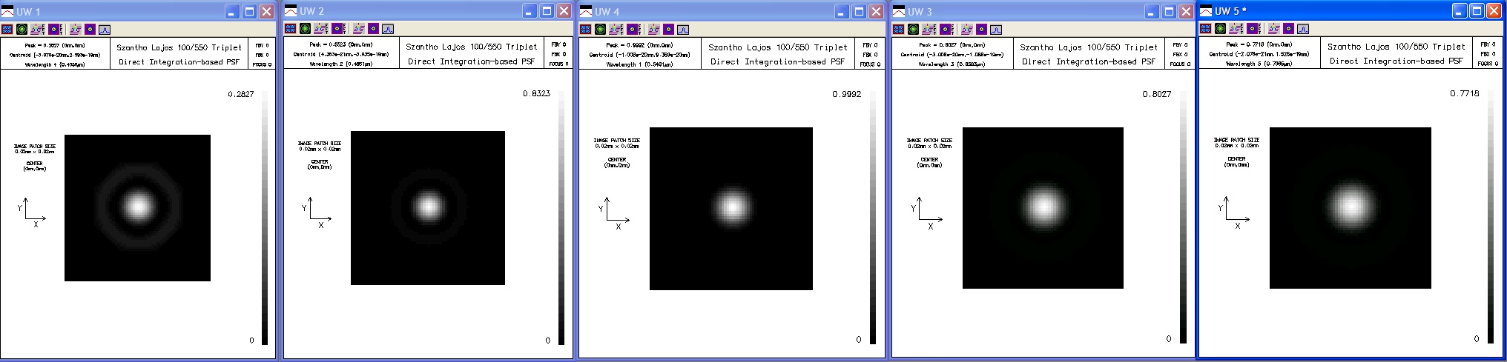Activate the UW 3 window title bar
Image resolution: width=1507 pixels, height=362 pixels.
(x=1023, y=11)
